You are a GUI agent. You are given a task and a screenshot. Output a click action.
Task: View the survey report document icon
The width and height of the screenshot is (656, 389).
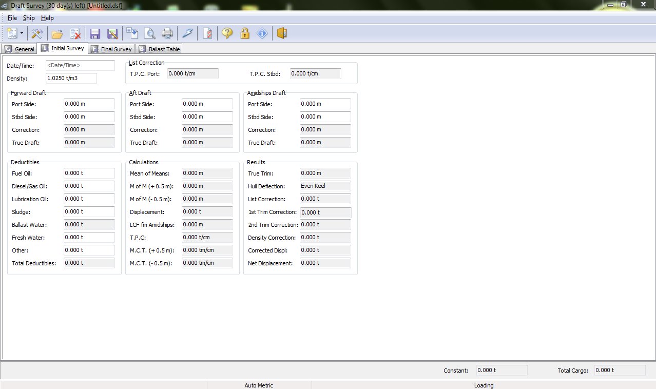click(207, 33)
